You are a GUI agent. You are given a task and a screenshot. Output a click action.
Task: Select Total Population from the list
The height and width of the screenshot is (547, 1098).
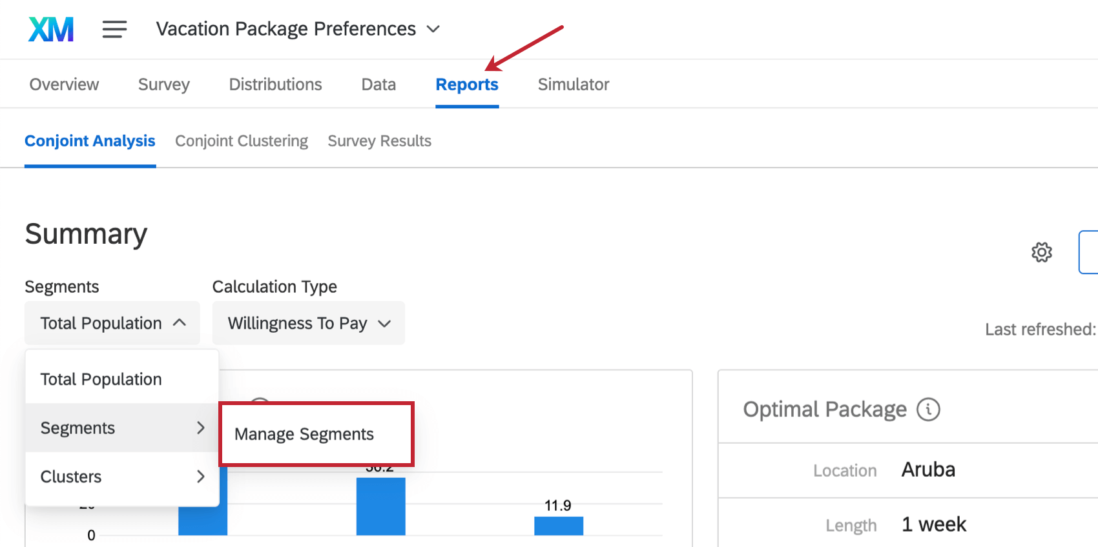coord(101,379)
